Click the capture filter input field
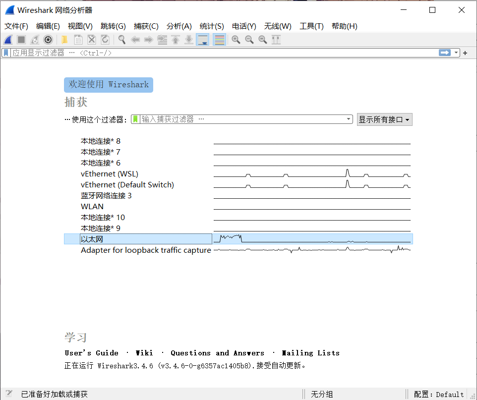 242,119
